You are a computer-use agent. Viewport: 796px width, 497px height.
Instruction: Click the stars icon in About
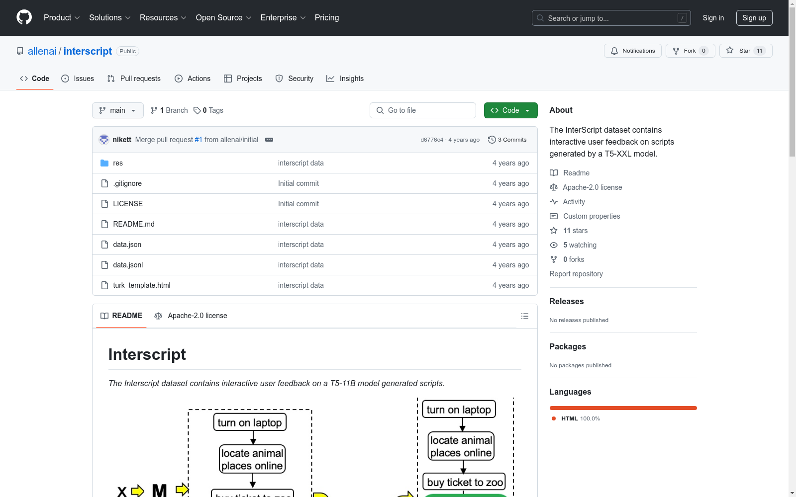554,231
